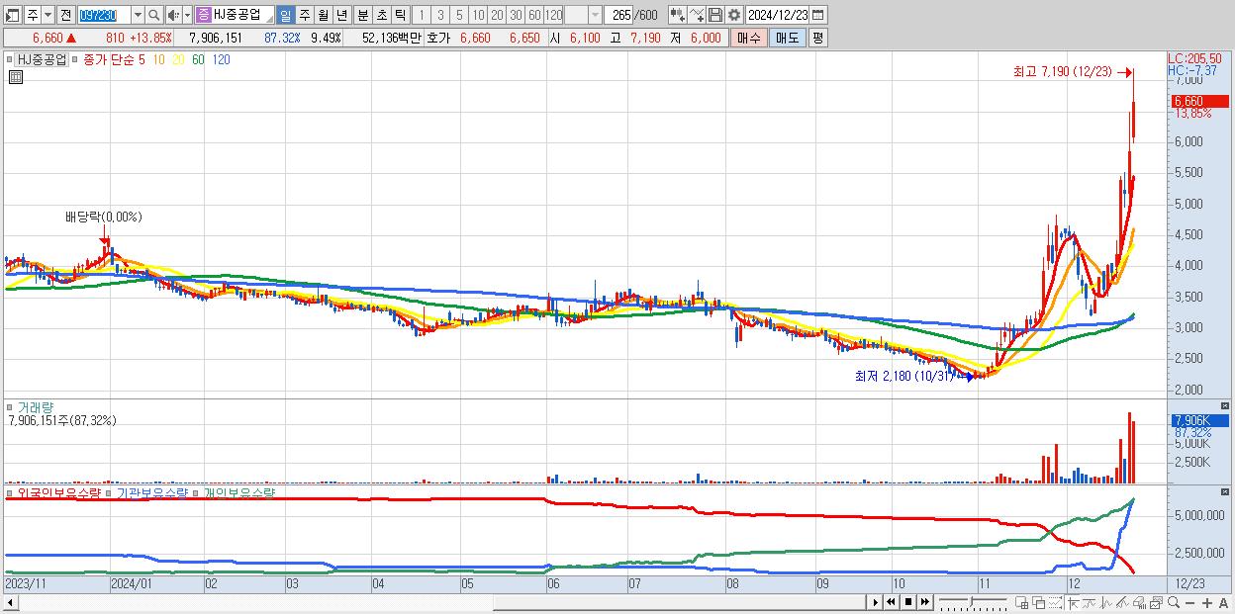Click the purple 증 market badge icon
Viewport: 1235px width, 614px height.
203,15
